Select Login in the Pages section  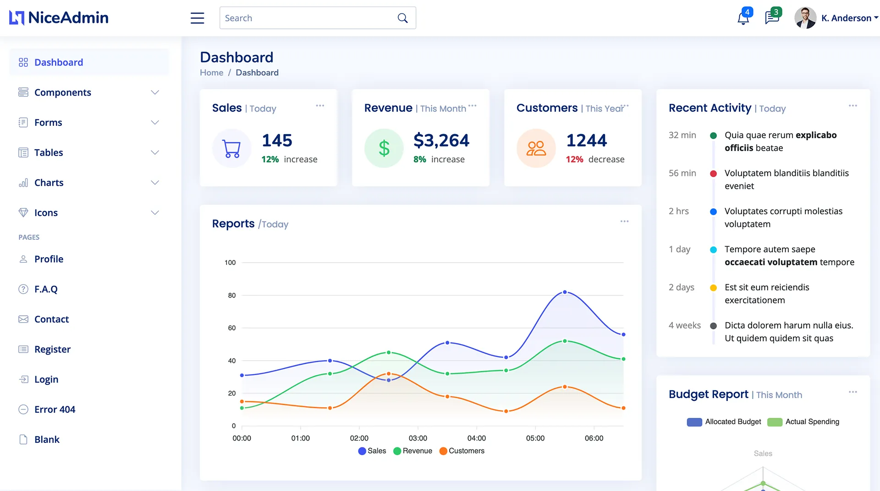[x=46, y=379]
